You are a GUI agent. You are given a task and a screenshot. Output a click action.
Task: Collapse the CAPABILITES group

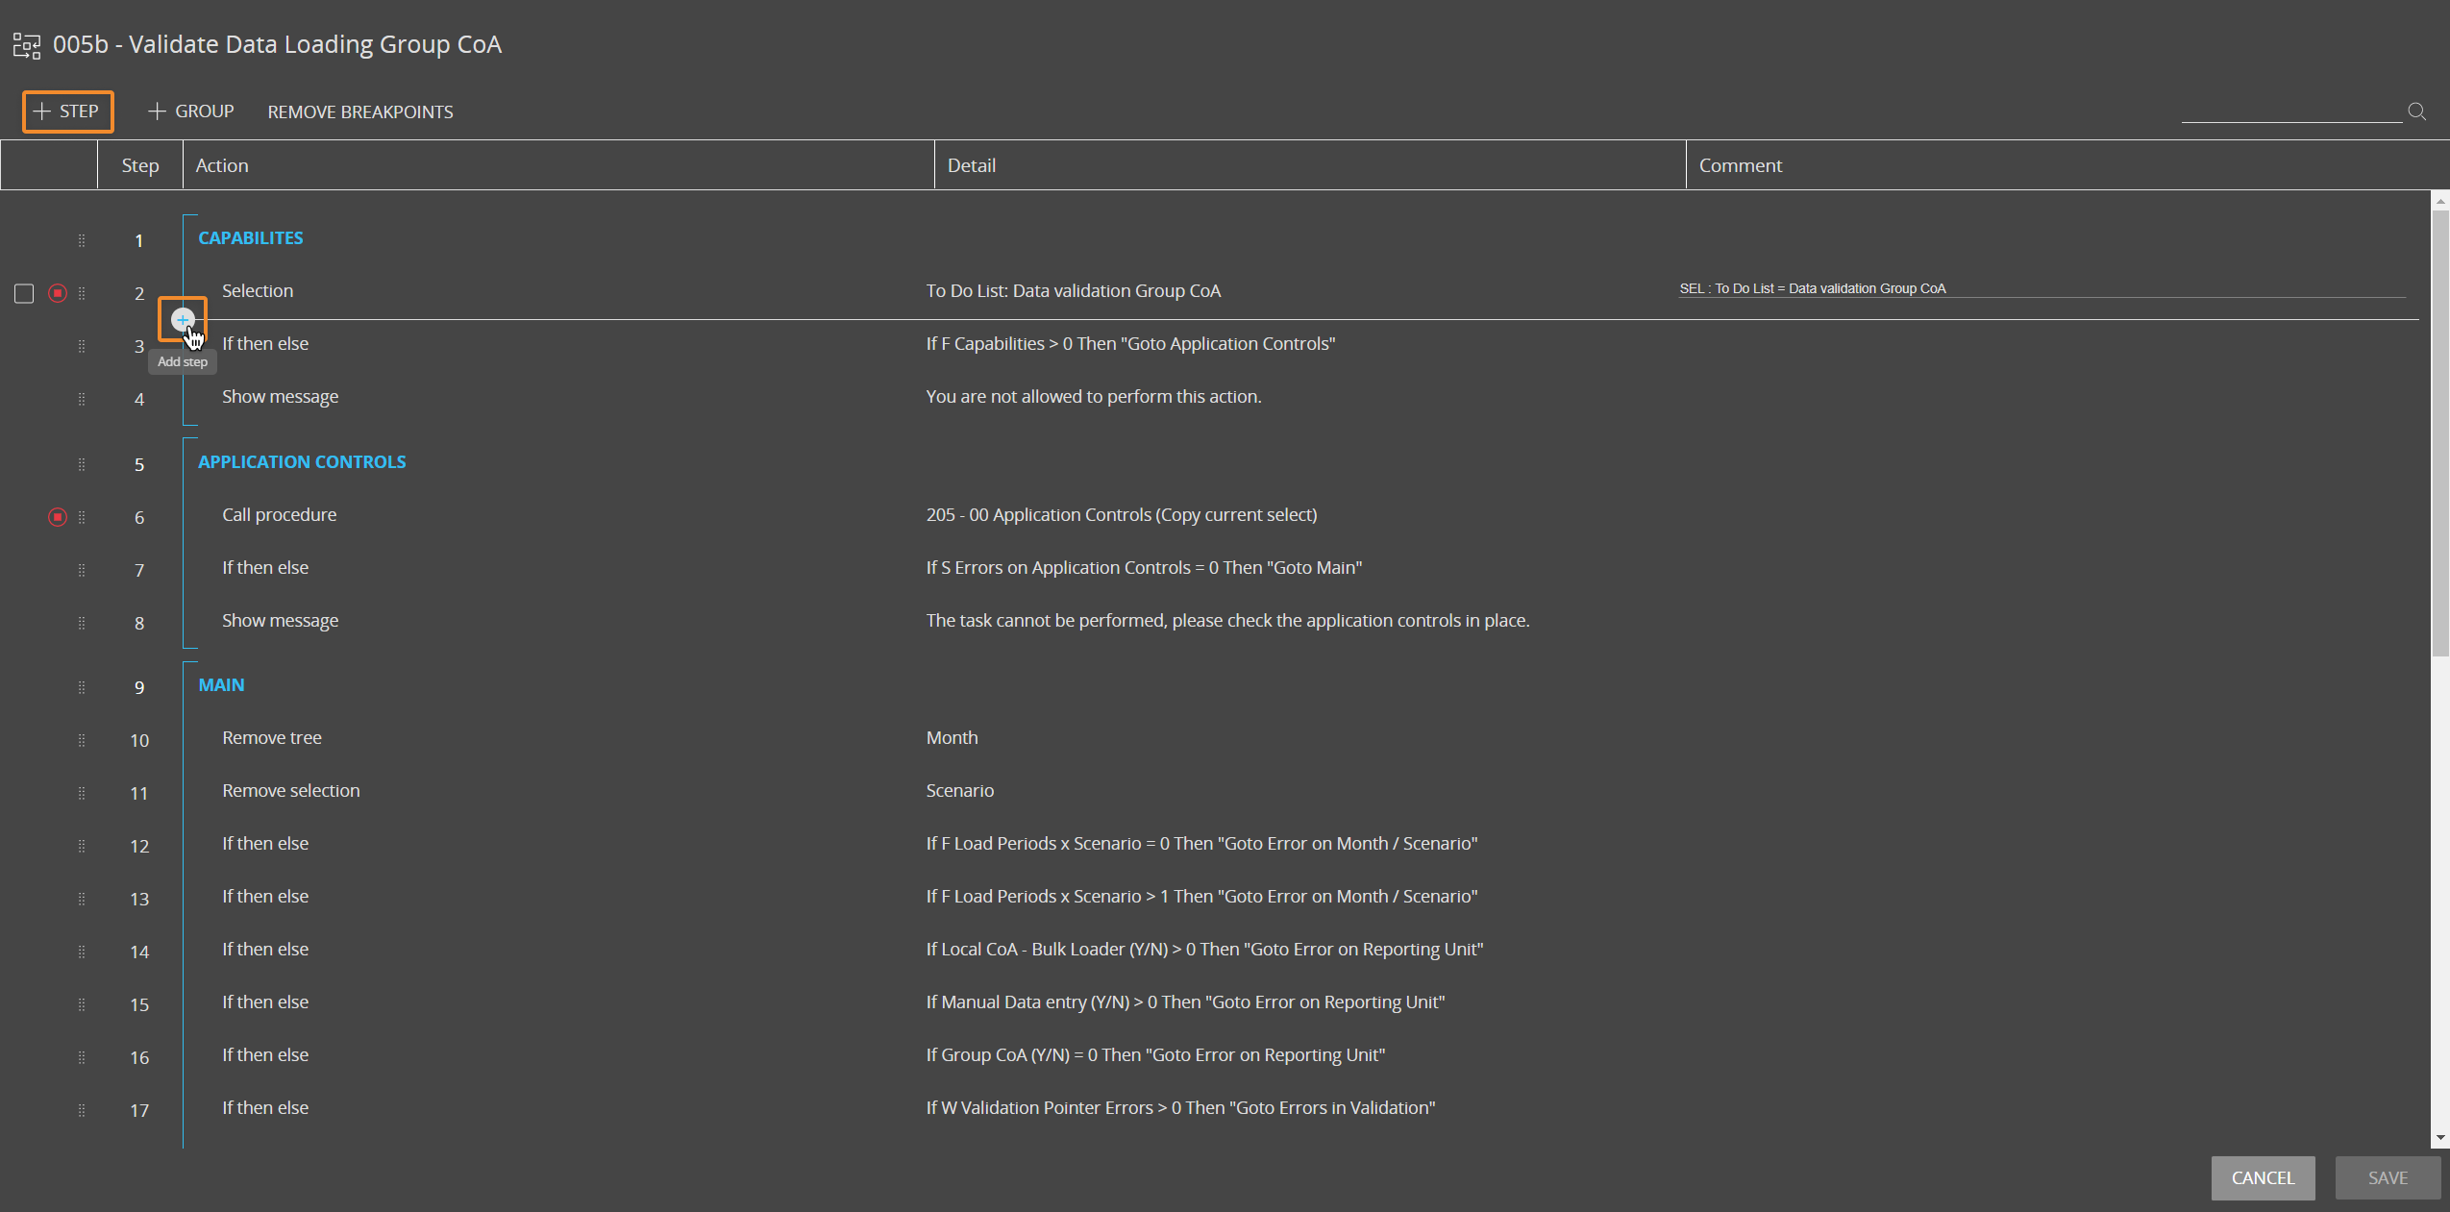(250, 238)
